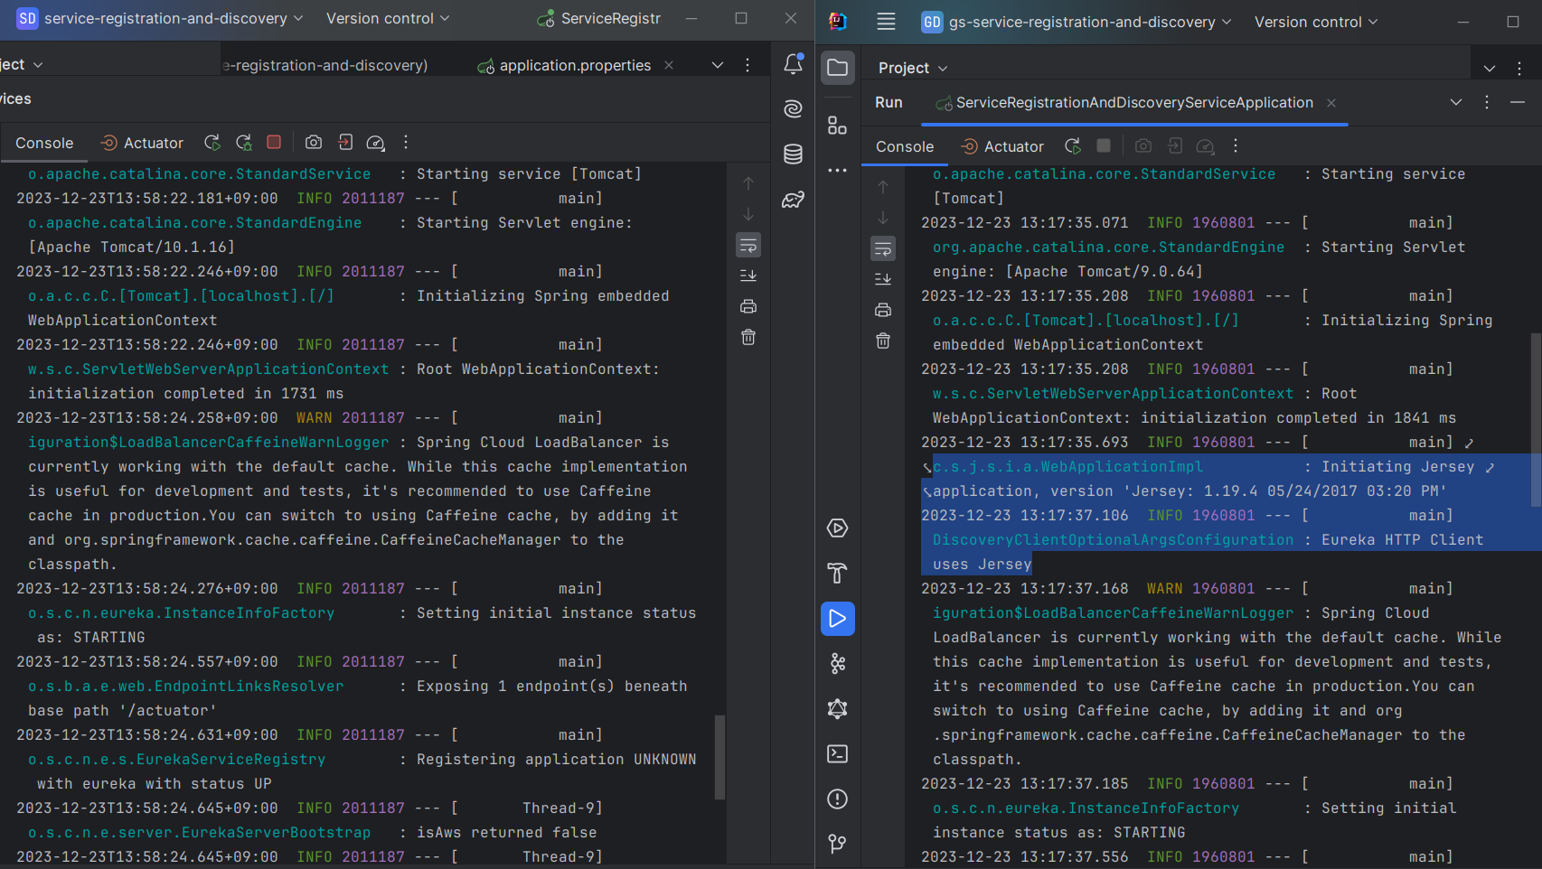Click update running application icon in left toolbar

tap(244, 143)
